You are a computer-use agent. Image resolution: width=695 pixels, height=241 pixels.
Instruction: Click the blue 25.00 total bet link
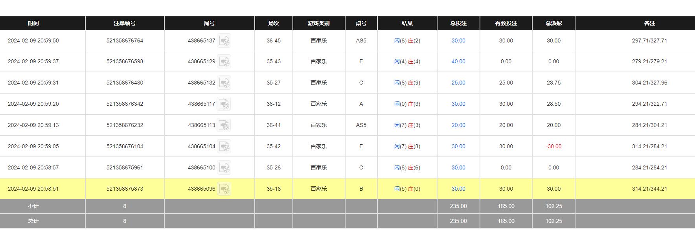pos(458,83)
